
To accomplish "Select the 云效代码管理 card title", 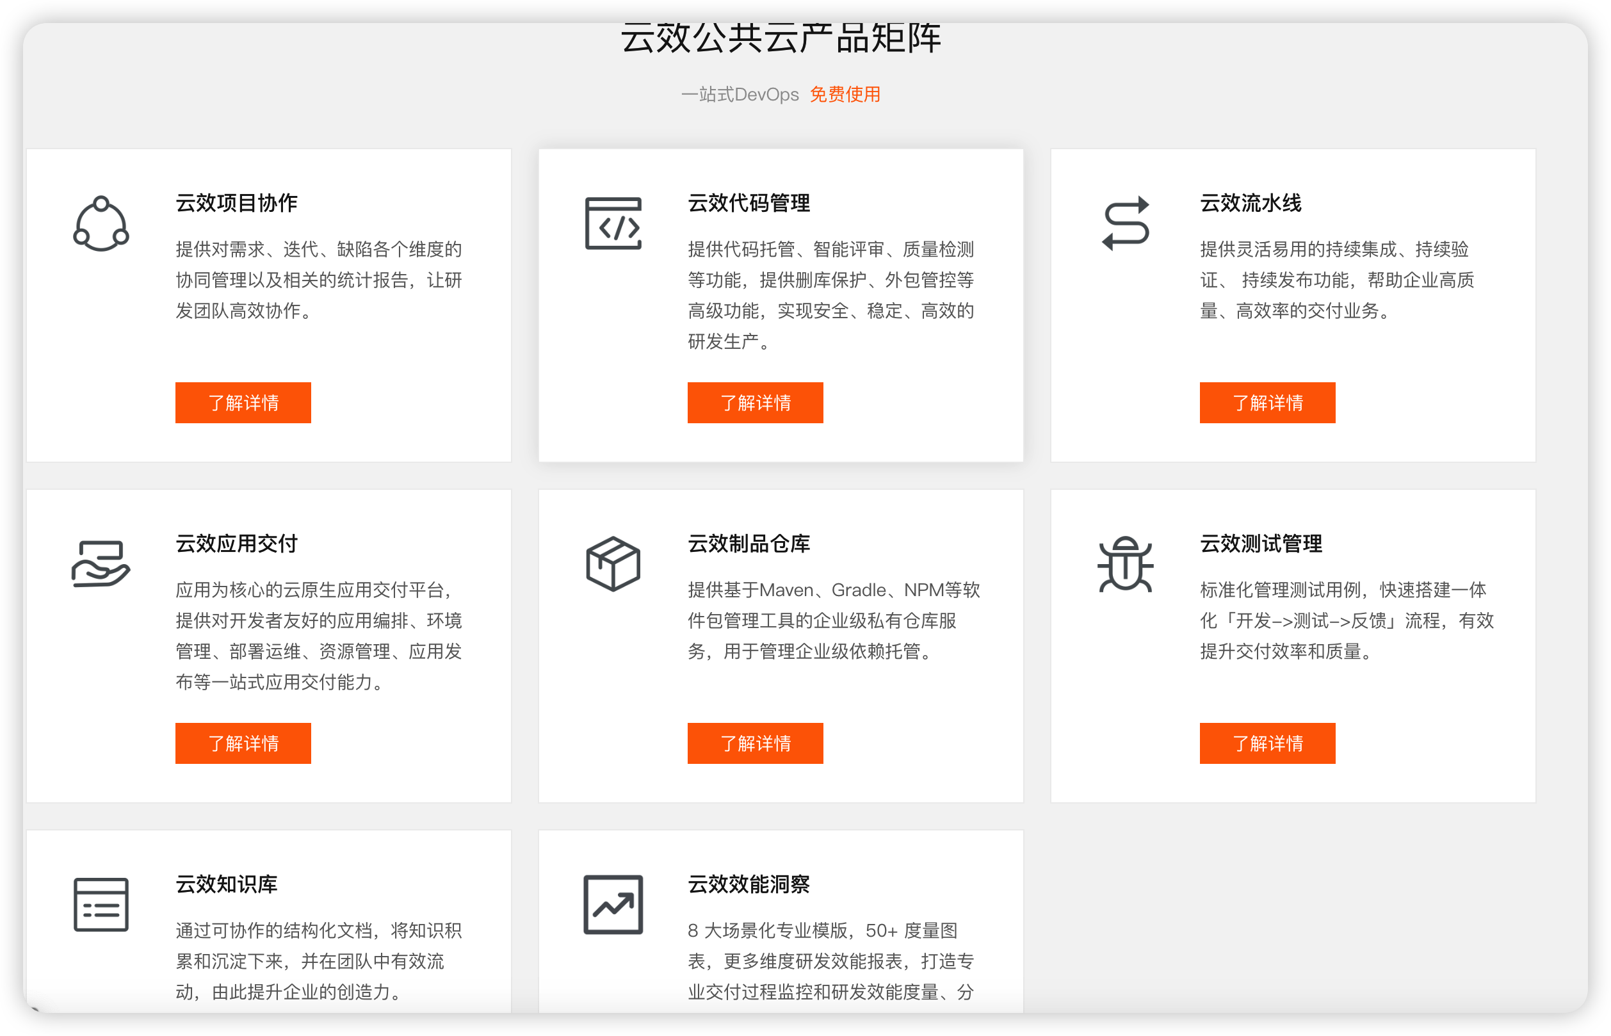I will [749, 202].
